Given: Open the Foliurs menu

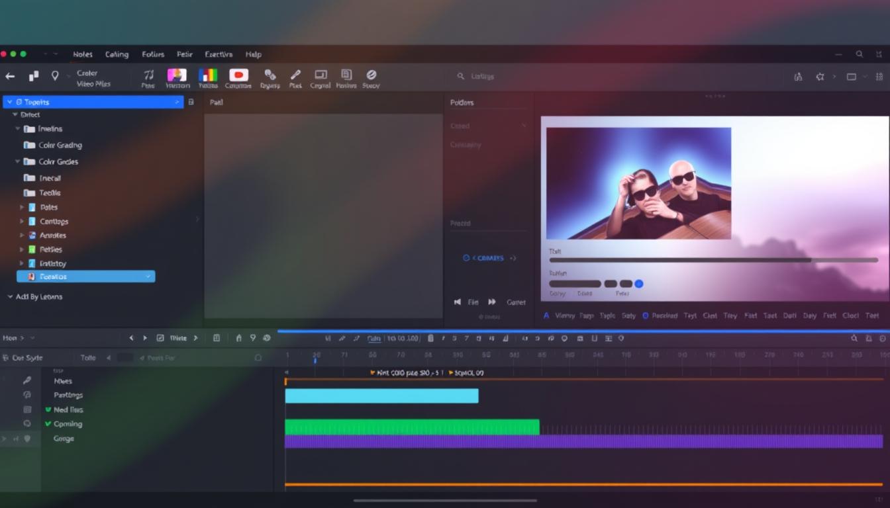Looking at the screenshot, I should [153, 54].
